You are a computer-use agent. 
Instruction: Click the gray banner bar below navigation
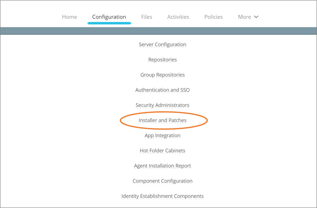coord(158,31)
